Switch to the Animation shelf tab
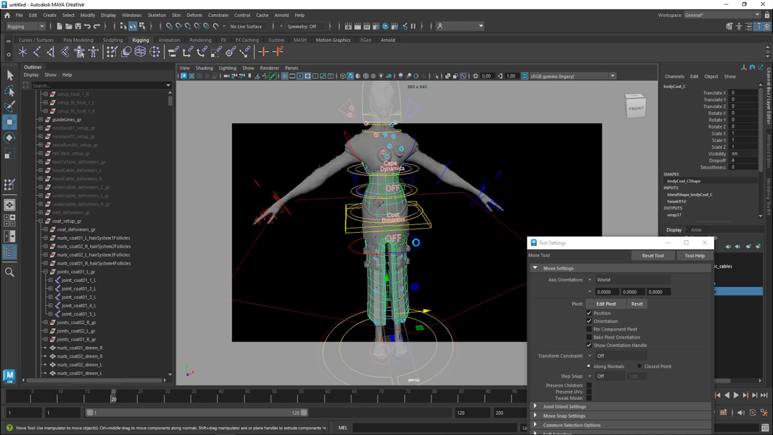773x435 pixels. 169,40
